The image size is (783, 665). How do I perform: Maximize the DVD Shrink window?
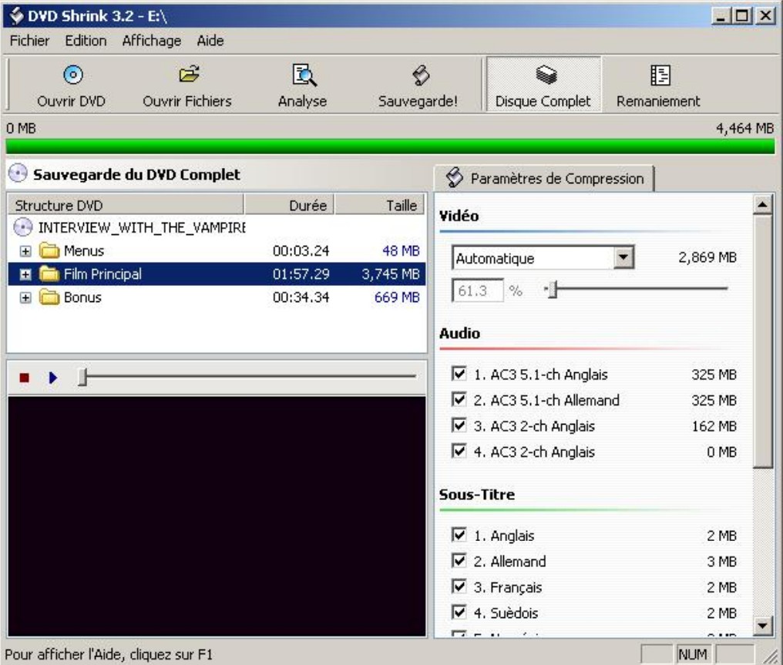[743, 16]
